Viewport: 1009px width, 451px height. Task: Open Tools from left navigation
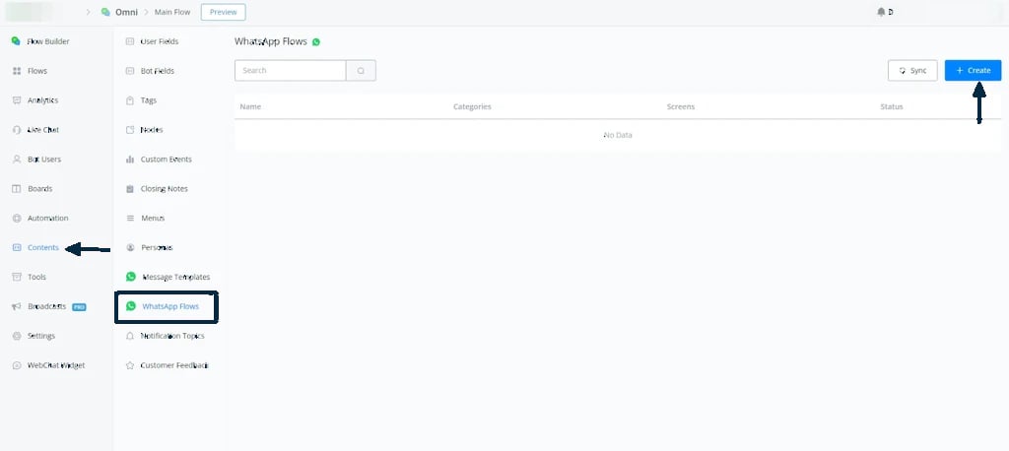pyautogui.click(x=36, y=277)
